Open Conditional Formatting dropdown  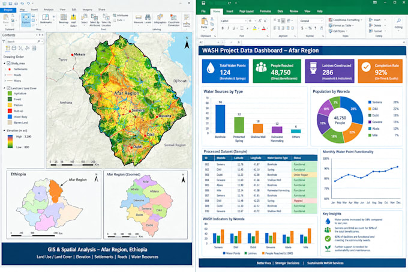[x=345, y=20]
